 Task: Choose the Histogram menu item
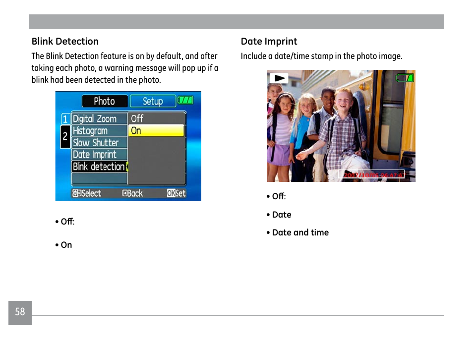(x=99, y=130)
